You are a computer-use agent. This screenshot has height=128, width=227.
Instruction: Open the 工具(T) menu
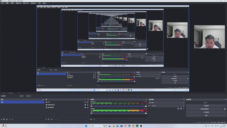tap(39, 3)
